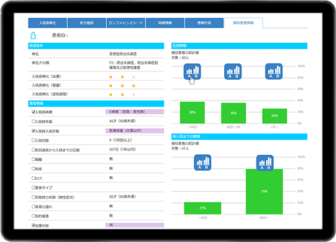Uncheck the 入院時病棟 checkbox
Image resolution: width=336 pixels, height=242 pixels.
click(x=33, y=112)
